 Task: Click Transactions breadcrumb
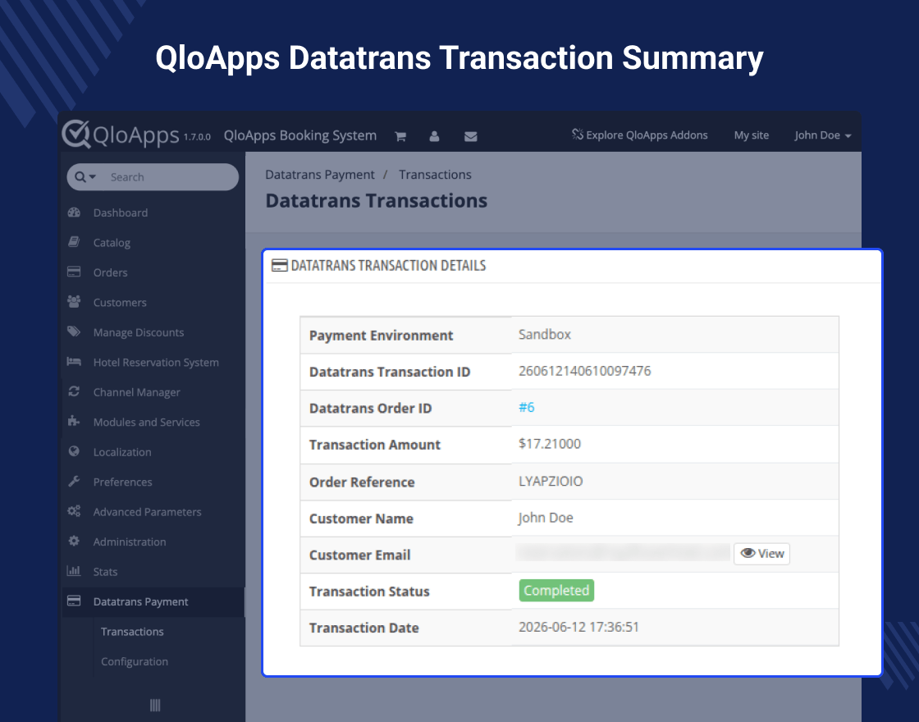[x=435, y=175]
